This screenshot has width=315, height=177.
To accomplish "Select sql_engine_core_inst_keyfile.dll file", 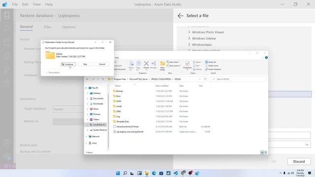I will pos(130,132).
